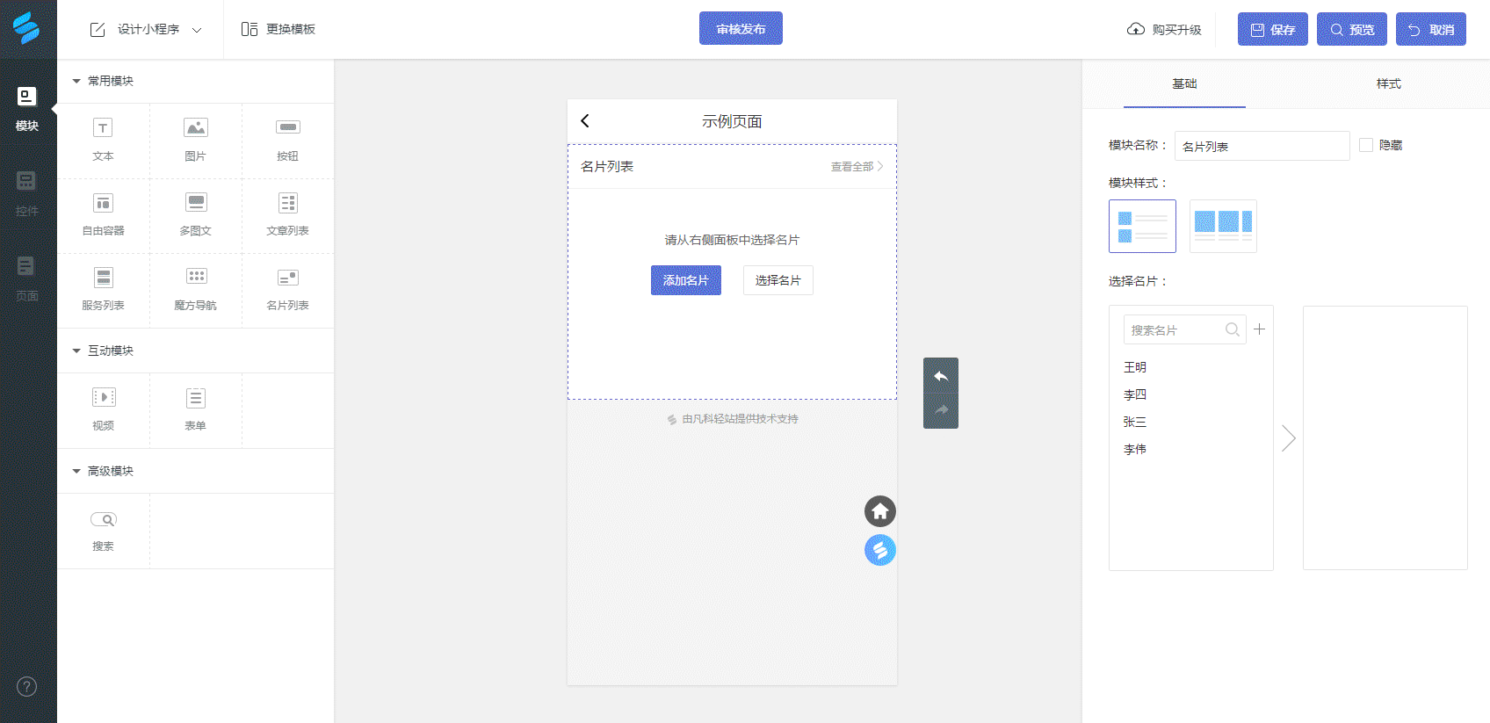Click the app logo at top left
This screenshot has width=1490, height=723.
pyautogui.click(x=26, y=28)
